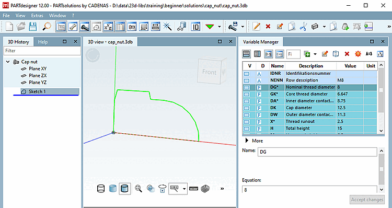This screenshot has height=208, width=392.
Task: Click the Name input field containing DG
Action: 317,152
